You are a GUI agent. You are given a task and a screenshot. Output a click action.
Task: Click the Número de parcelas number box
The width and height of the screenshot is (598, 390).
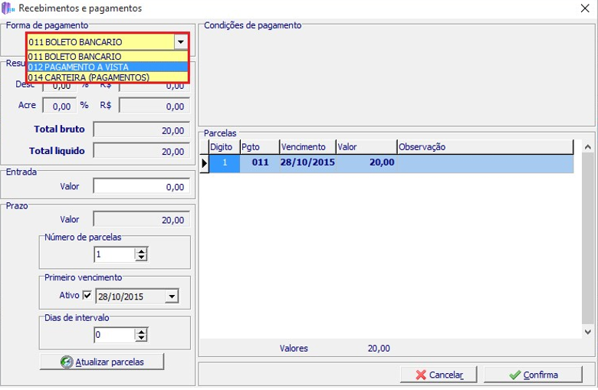(x=114, y=254)
